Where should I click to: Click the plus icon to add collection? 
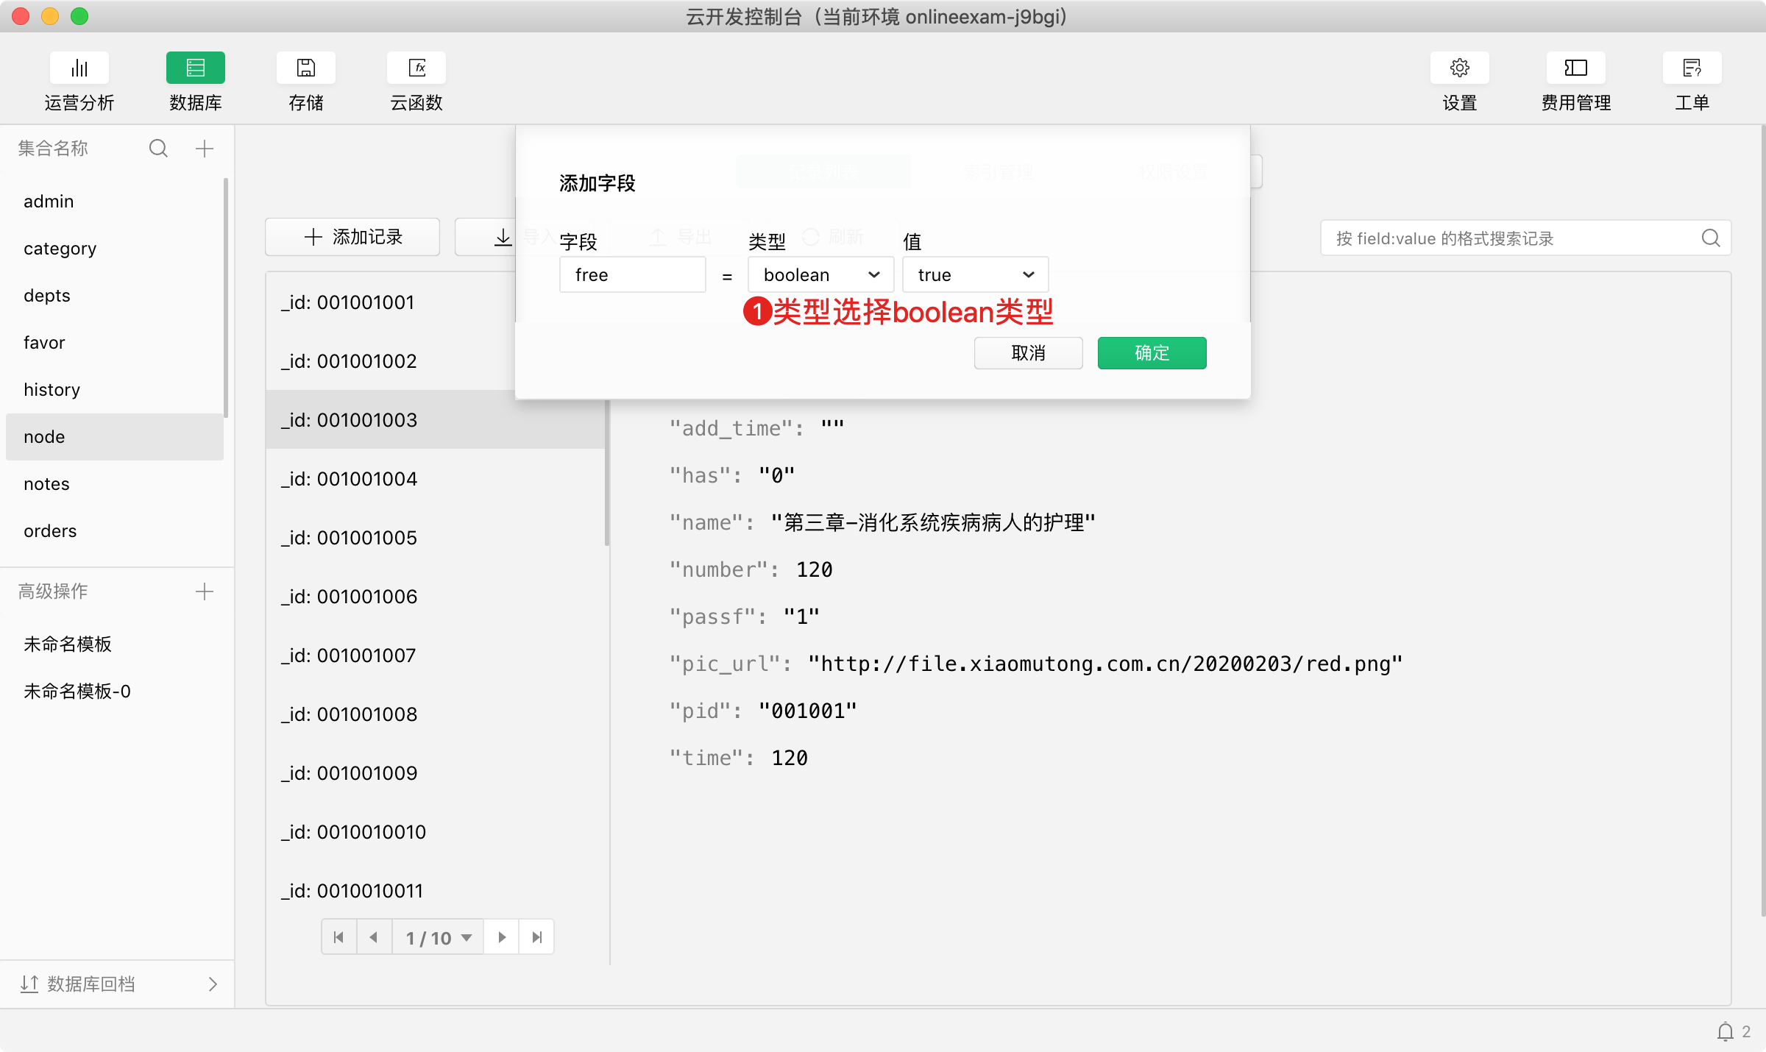205,149
